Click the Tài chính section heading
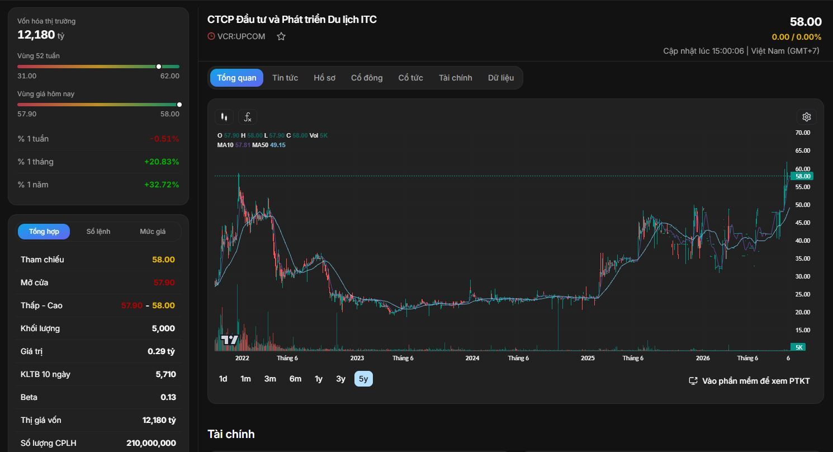 pyautogui.click(x=231, y=434)
